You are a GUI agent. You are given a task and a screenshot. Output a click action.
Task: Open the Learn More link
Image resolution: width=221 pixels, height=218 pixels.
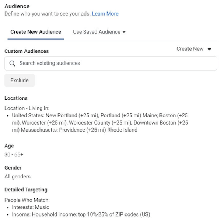point(105,14)
